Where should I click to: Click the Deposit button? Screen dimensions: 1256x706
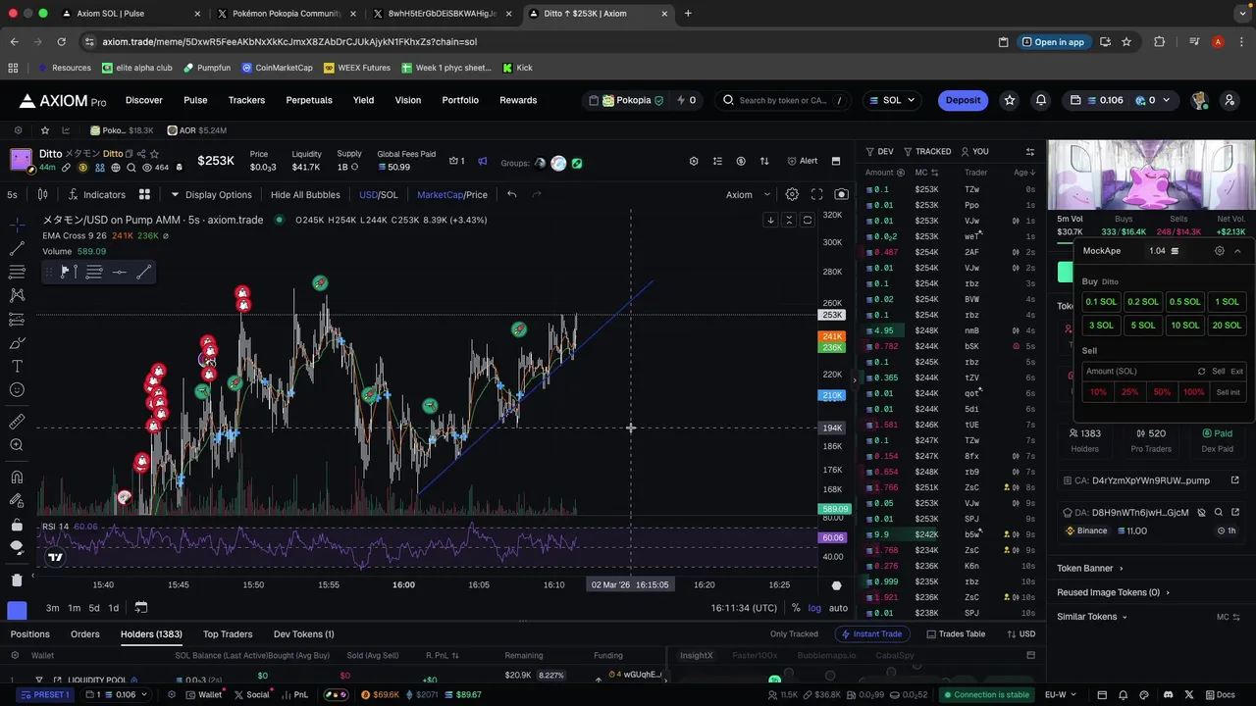point(963,100)
